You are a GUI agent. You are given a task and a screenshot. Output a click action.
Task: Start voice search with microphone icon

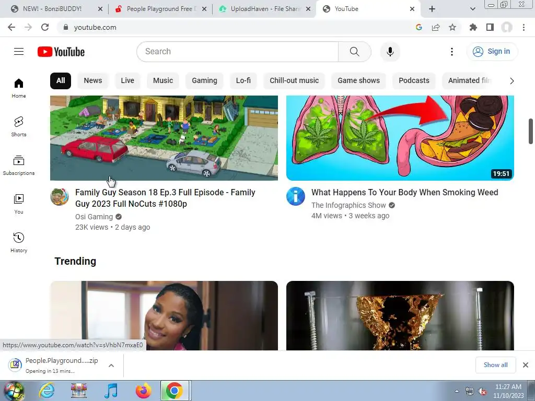click(390, 52)
